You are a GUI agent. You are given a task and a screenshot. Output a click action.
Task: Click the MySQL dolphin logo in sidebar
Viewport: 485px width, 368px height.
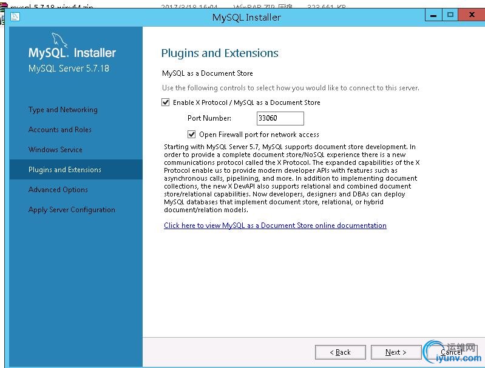[x=59, y=40]
